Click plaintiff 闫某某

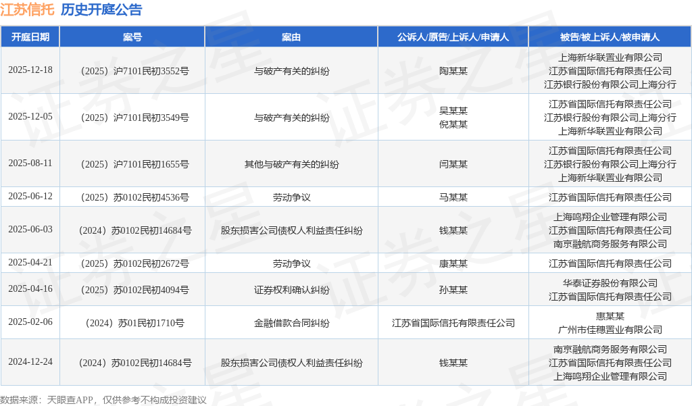click(x=453, y=164)
